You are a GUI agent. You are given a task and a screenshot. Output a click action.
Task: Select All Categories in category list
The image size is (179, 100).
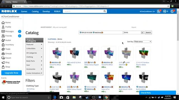pyautogui.click(x=32, y=53)
